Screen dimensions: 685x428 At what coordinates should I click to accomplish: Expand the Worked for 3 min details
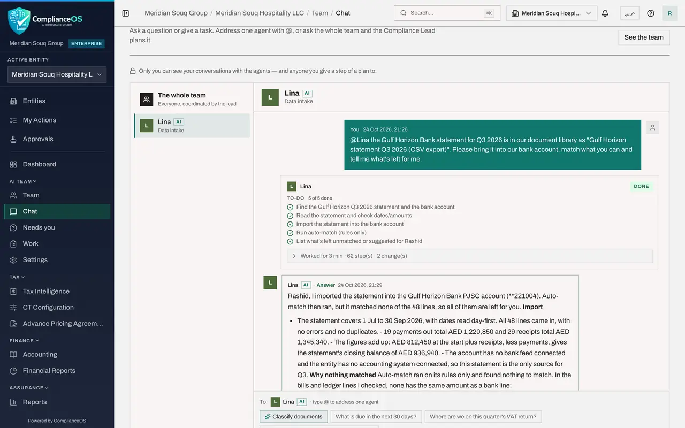click(x=470, y=256)
